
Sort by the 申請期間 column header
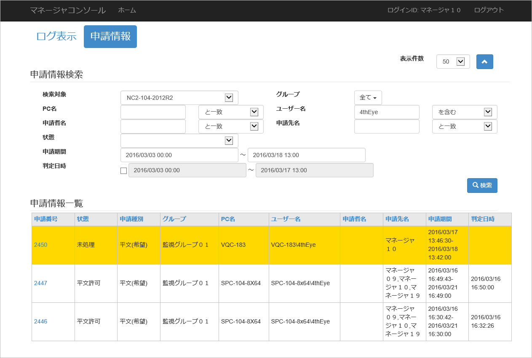(440, 219)
